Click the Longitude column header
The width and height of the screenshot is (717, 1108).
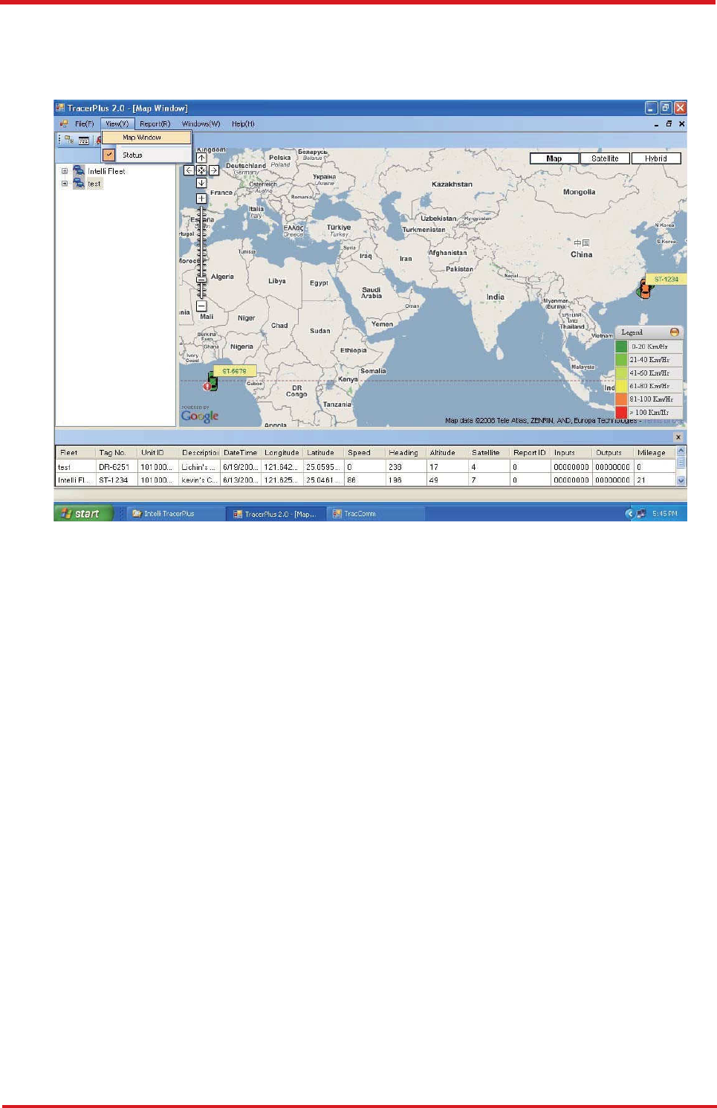(x=282, y=452)
